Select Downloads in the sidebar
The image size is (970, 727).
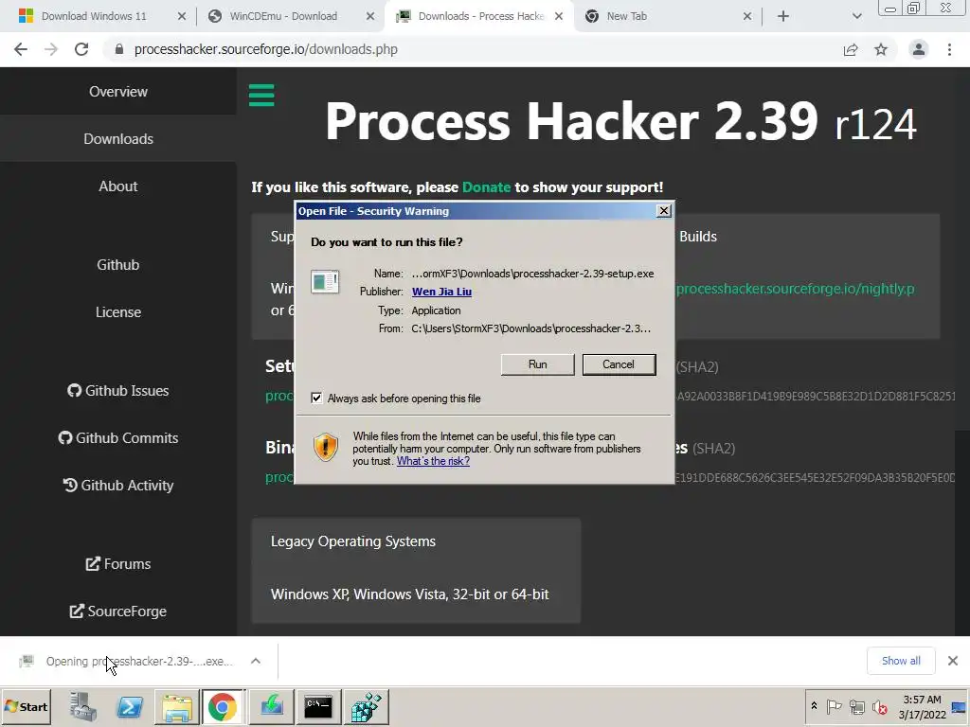pos(118,138)
